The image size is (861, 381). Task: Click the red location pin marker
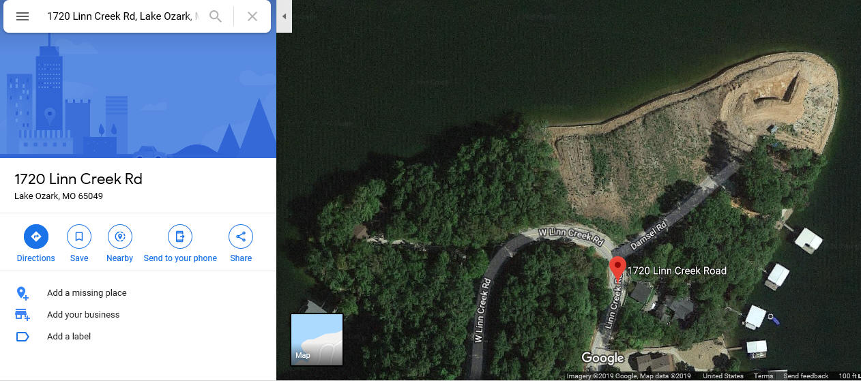pos(617,268)
